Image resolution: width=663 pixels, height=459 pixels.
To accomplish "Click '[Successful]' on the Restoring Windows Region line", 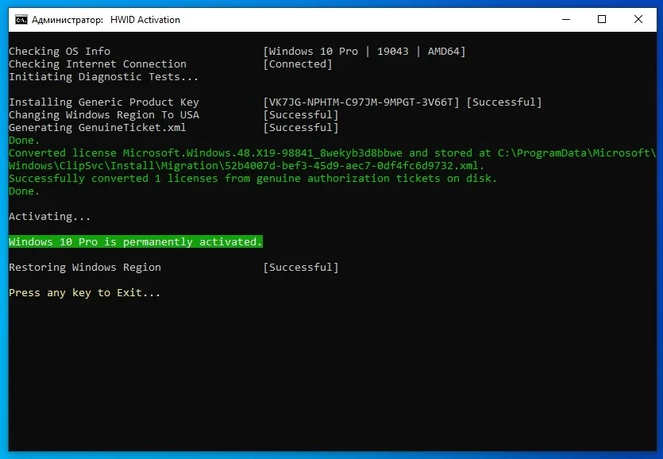I will coord(301,267).
